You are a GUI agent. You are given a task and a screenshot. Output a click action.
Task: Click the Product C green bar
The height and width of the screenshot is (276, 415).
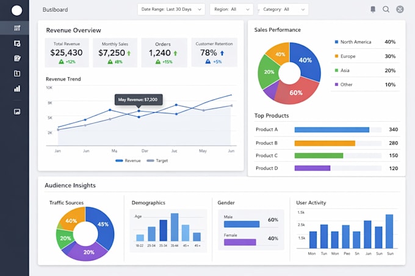319,155
